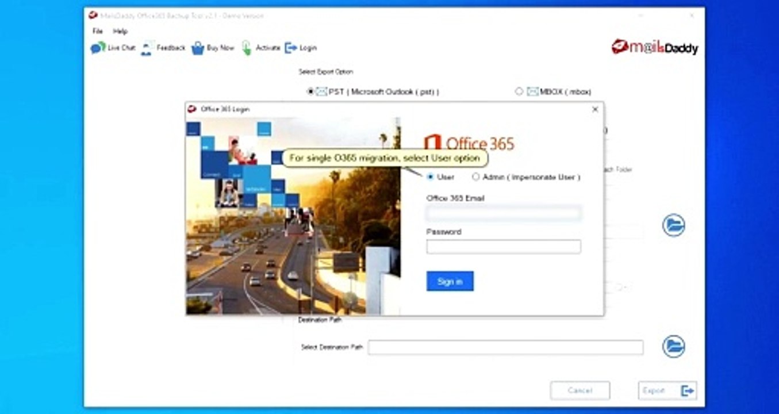
Task: Click the Office 365 logo in dialog
Action: [x=469, y=143]
